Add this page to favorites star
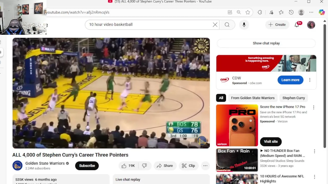Viewport: 328px width, 184px height. click(248, 12)
